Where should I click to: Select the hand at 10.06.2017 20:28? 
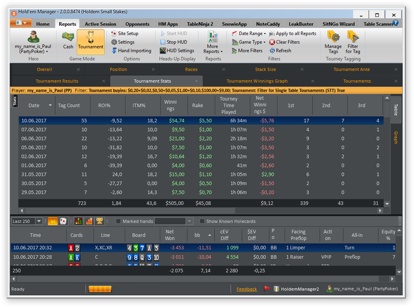pyautogui.click(x=203, y=257)
